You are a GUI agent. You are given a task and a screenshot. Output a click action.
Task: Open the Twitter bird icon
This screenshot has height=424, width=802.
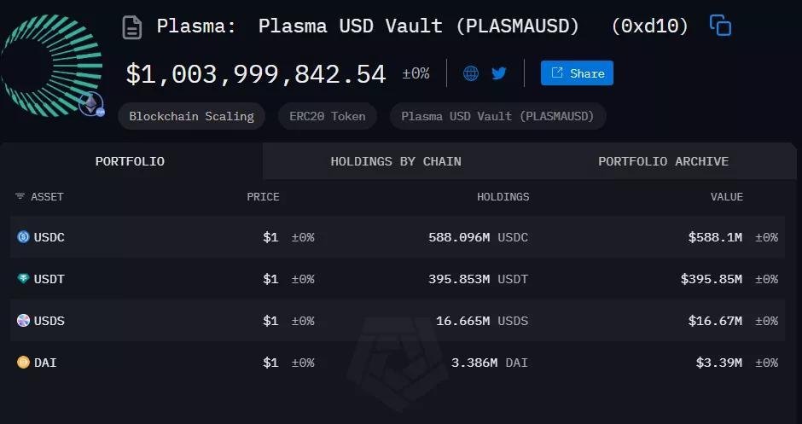coord(499,73)
